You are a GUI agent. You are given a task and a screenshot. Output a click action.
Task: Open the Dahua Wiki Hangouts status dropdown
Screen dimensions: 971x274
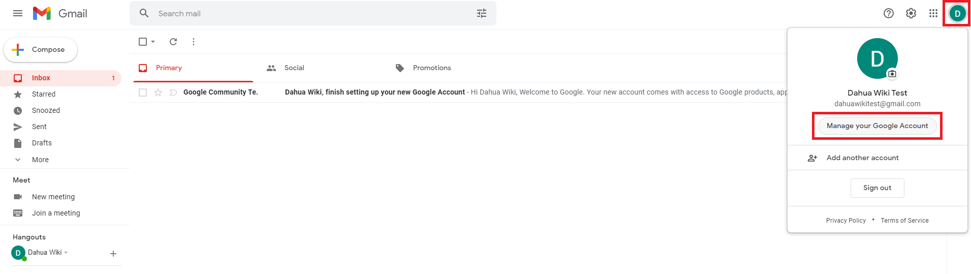[66, 253]
